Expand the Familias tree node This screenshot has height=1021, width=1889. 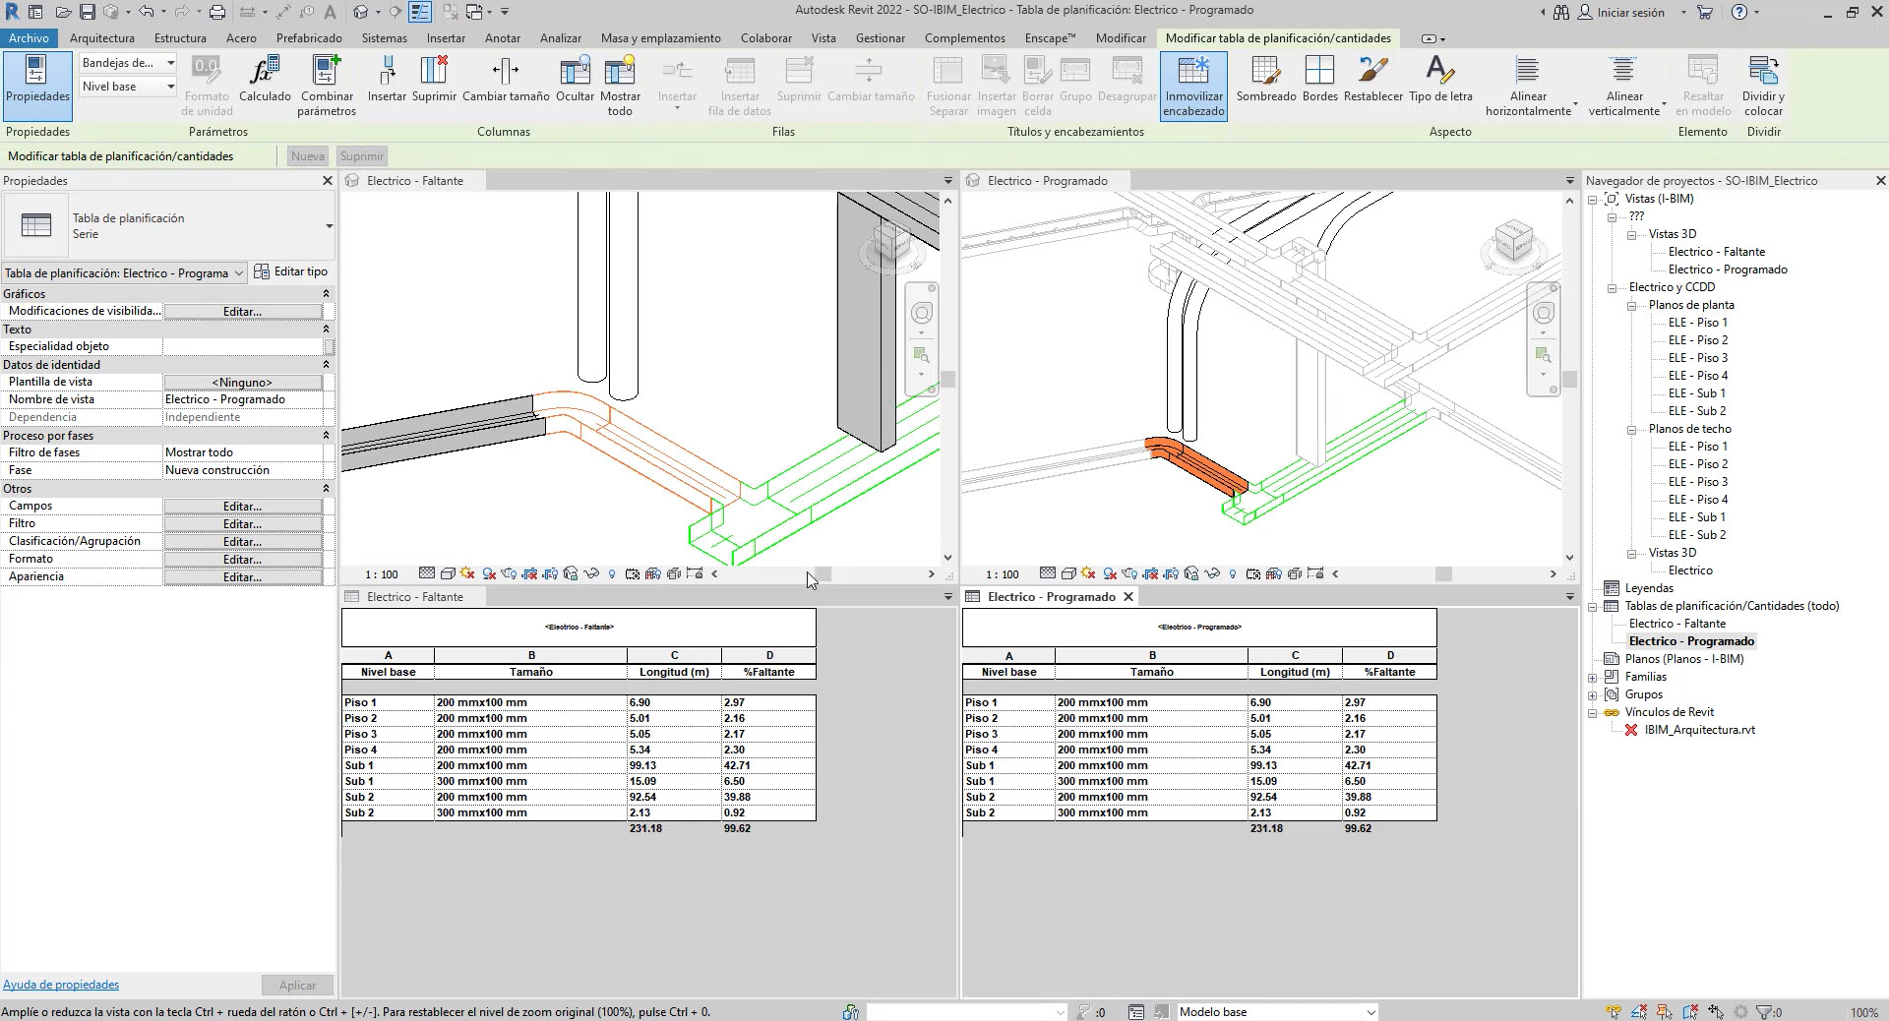point(1593,677)
